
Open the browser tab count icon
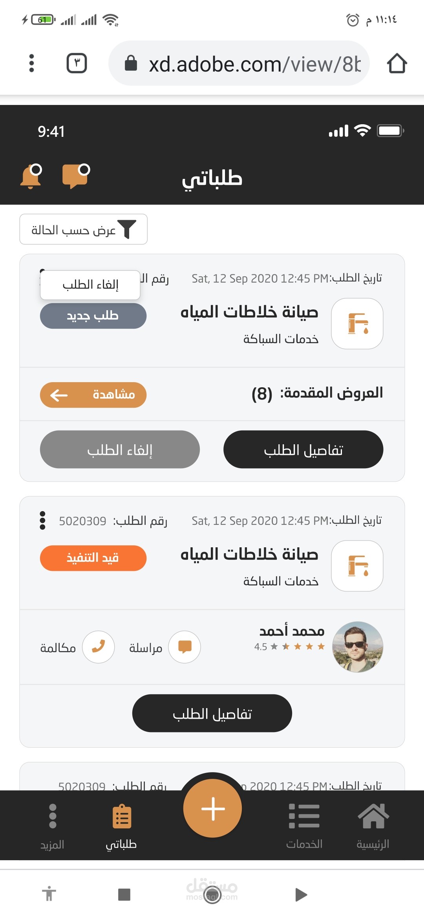(x=77, y=63)
